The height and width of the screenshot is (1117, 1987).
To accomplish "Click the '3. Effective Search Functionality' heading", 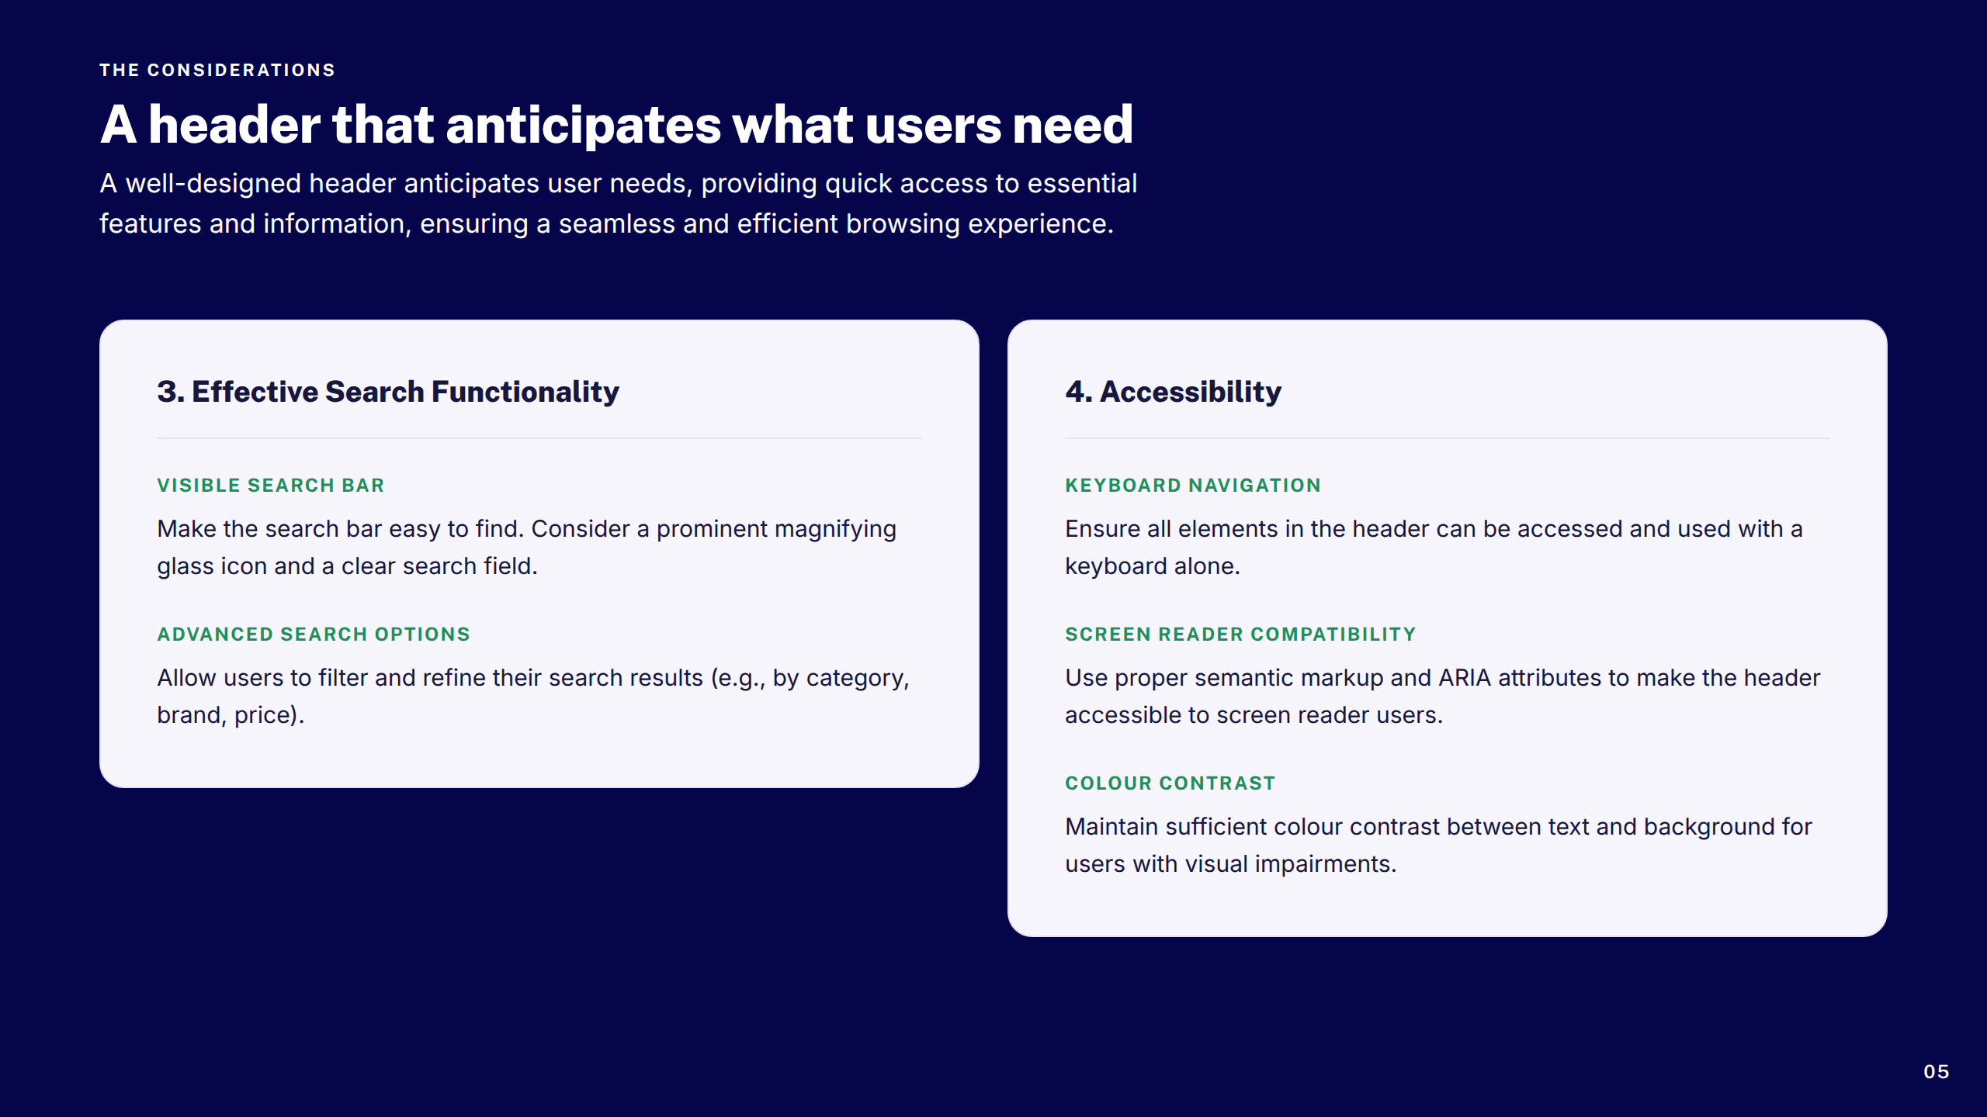I will click(x=388, y=392).
